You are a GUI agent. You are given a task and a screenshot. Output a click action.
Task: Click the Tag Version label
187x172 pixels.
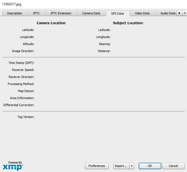pos(26,117)
